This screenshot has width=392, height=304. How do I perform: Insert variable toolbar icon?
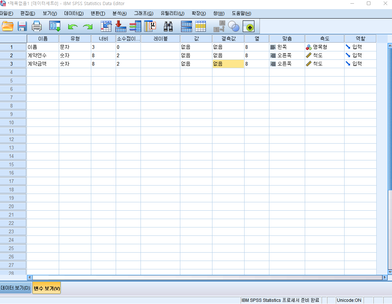[200, 26]
